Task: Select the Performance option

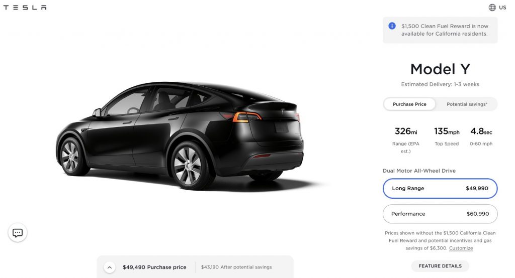Action: pos(440,214)
